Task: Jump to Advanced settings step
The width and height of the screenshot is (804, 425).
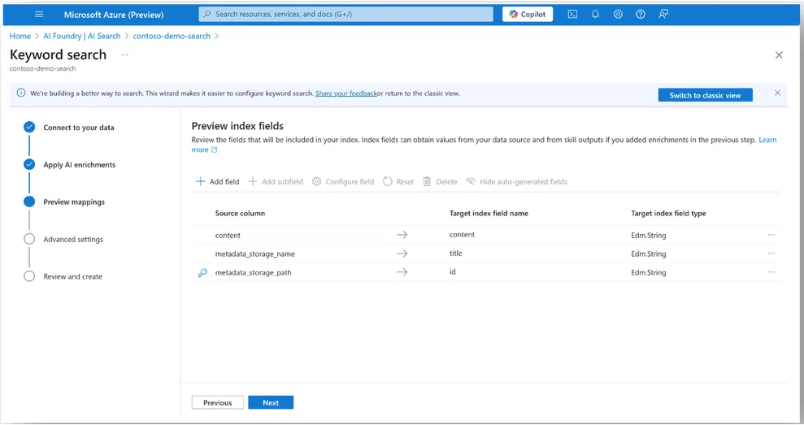Action: click(73, 240)
